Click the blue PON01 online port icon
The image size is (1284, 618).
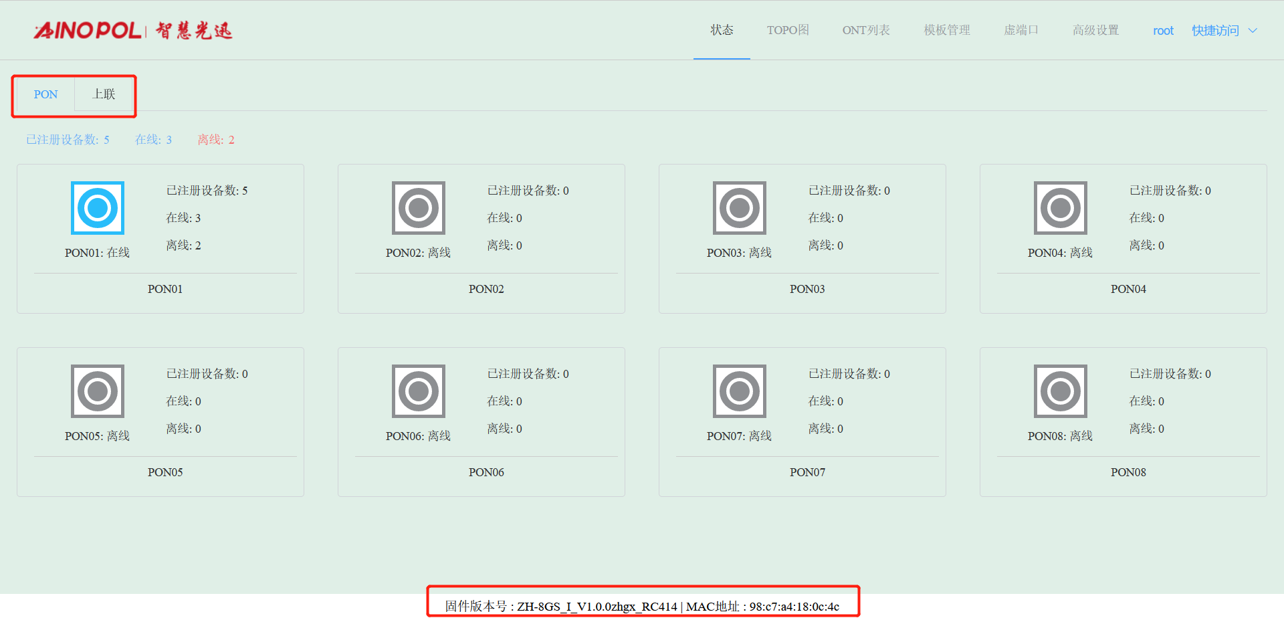[98, 208]
